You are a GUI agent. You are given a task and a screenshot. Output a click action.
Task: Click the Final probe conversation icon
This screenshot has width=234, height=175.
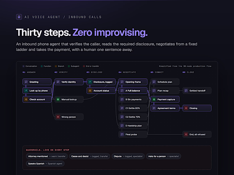click(122, 135)
